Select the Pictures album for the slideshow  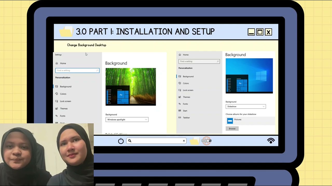click(x=250, y=121)
